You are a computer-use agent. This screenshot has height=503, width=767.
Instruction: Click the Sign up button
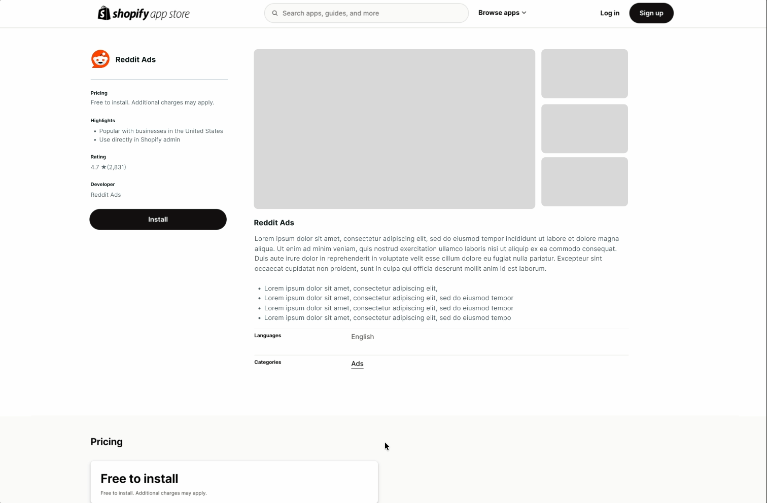(651, 13)
